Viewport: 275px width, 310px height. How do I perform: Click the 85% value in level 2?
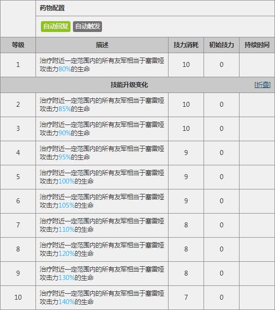coord(65,109)
